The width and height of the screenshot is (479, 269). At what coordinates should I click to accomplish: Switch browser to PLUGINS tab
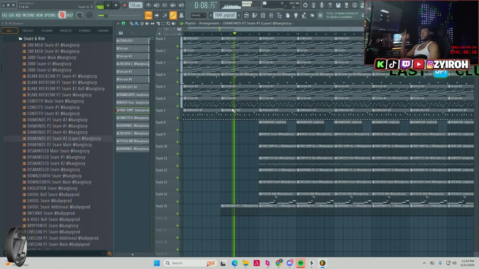point(47,31)
